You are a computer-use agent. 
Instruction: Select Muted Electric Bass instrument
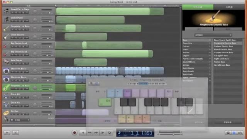[x=228, y=49]
